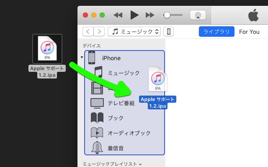Image resolution: width=268 pixels, height=167 pixels.
Task: Skip ahead with the fast-forward button
Action: click(x=150, y=15)
